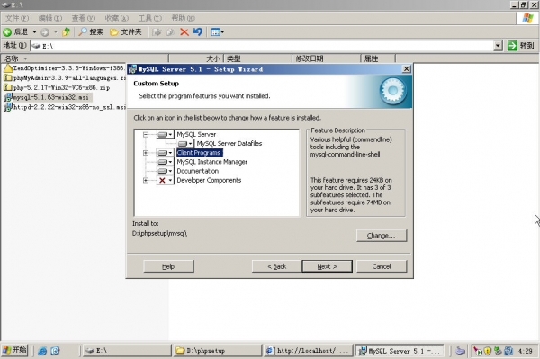The width and height of the screenshot is (540, 359).
Task: Select the Documentation tree item
Action: click(198, 171)
